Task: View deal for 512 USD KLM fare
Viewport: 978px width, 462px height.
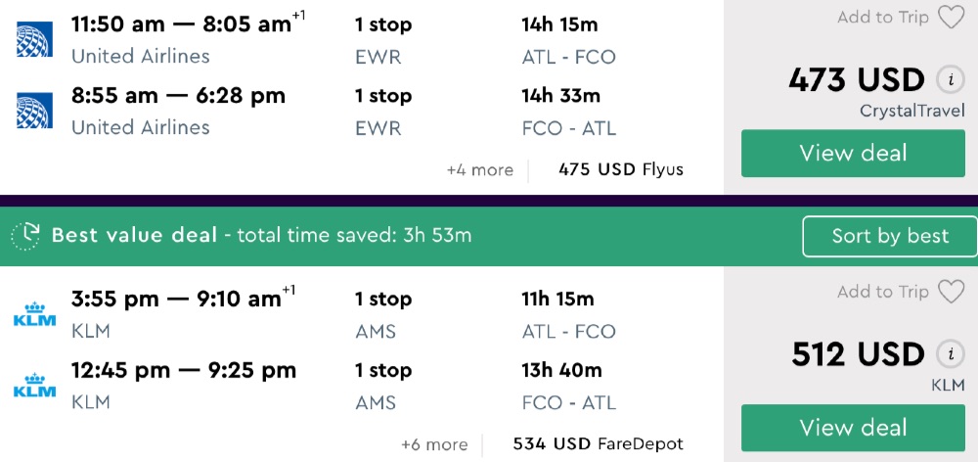Action: point(853,428)
